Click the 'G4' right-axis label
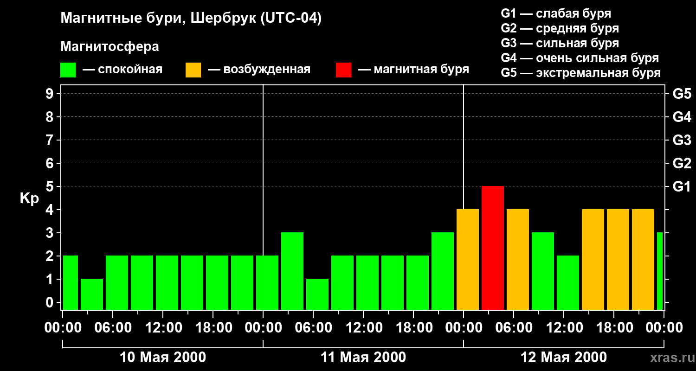696x371 pixels. pos(682,117)
